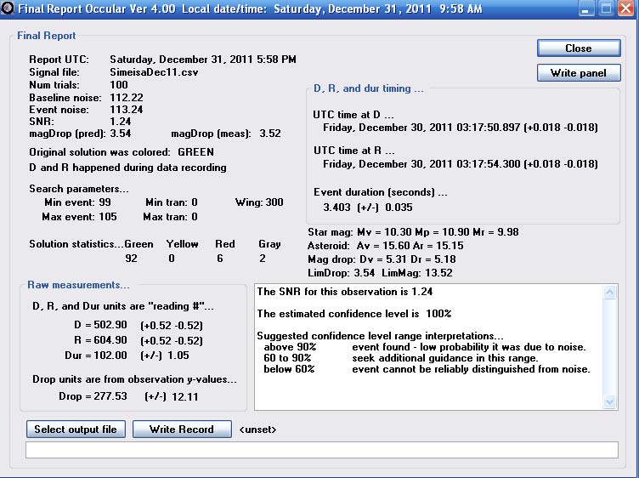Viewport: 639px width, 478px height.
Task: Click the Write panel button
Action: pyautogui.click(x=579, y=73)
